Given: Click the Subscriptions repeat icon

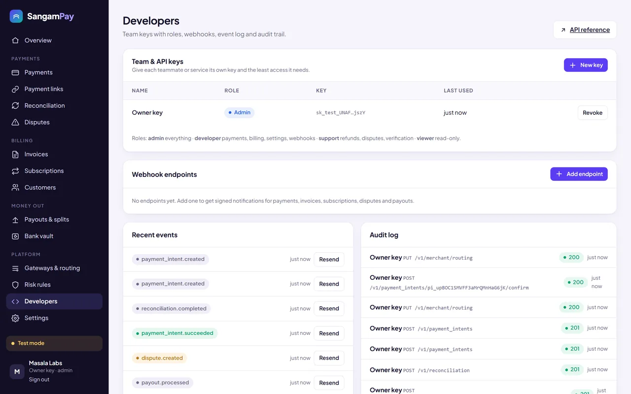Looking at the screenshot, I should [15, 171].
